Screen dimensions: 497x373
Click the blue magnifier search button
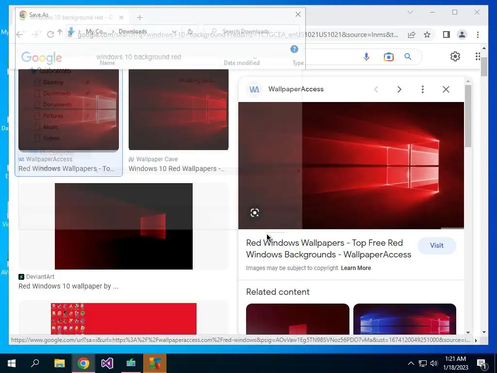tap(408, 57)
